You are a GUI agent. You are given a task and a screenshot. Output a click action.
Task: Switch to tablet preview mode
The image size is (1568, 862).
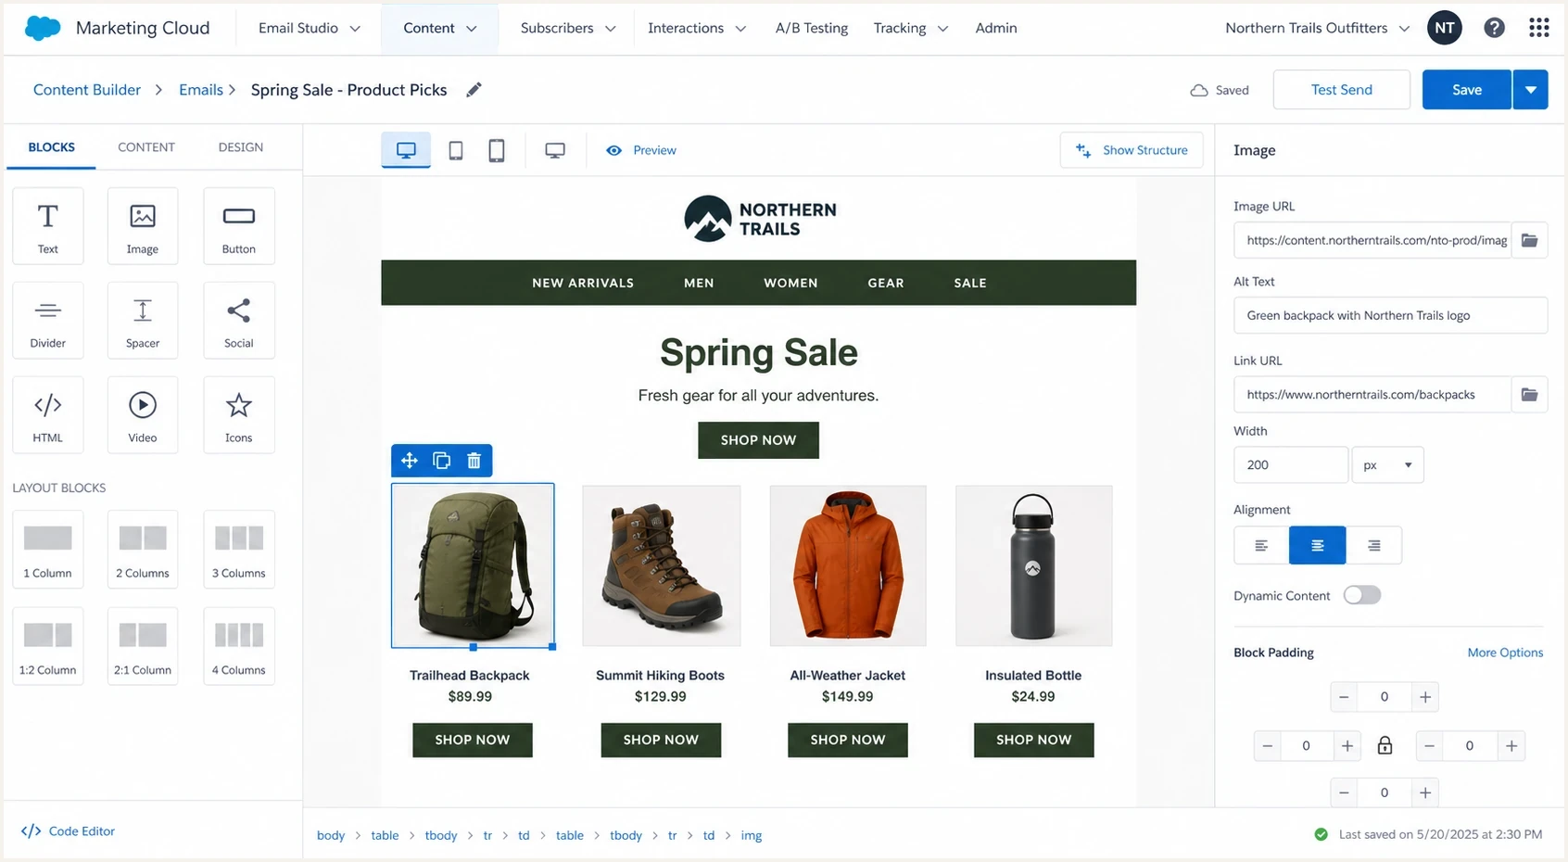point(456,150)
